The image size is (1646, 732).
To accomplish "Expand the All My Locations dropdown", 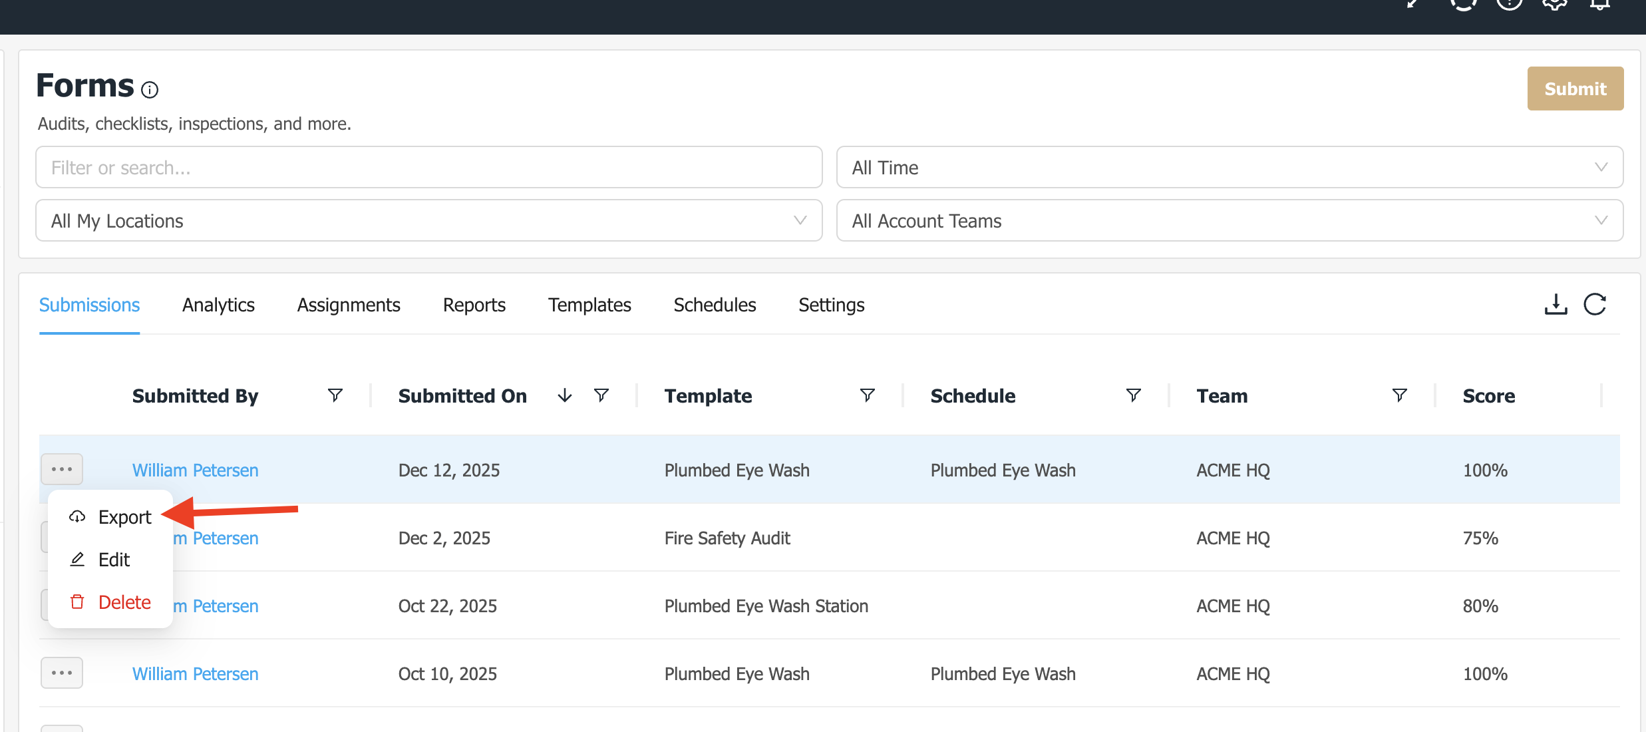I will click(x=428, y=220).
